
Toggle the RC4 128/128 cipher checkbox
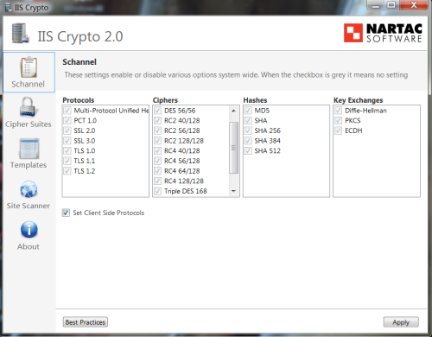pyautogui.click(x=157, y=181)
